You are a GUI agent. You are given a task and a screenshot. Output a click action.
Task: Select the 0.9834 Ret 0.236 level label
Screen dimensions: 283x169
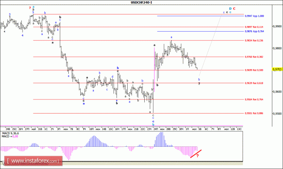pyautogui.click(x=254, y=41)
